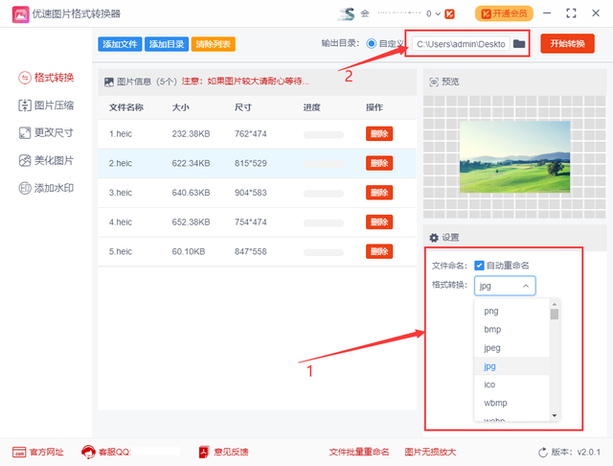The image size is (613, 466).
Task: Click the feedback PDF icon
Action: click(x=204, y=452)
